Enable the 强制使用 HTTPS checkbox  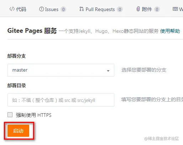tap(10, 115)
